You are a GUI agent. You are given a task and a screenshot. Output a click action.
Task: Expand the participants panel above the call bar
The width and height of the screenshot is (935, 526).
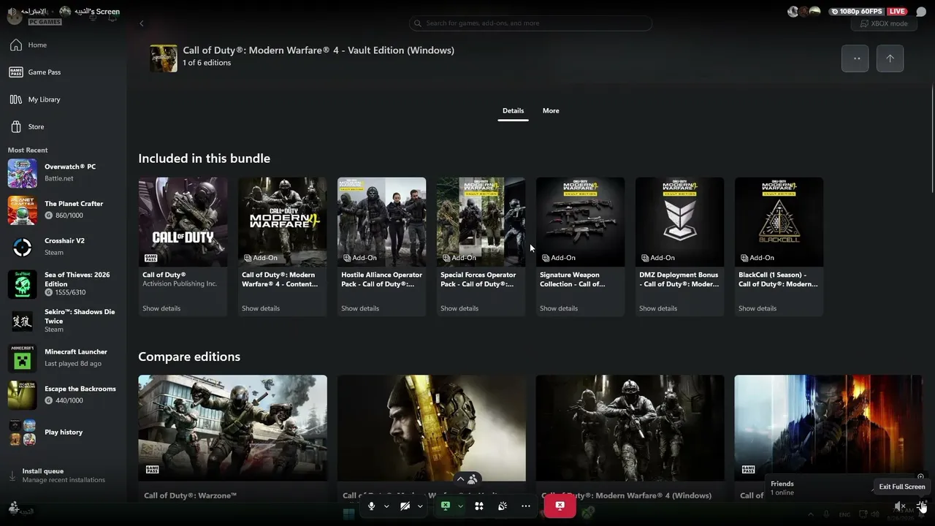click(x=467, y=480)
